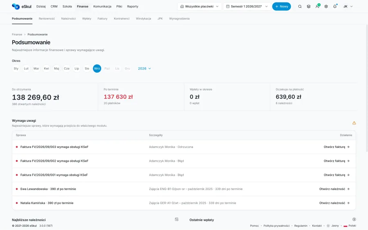The image size is (368, 230).
Task: Click the eSkul logo
Action: (x=22, y=7)
